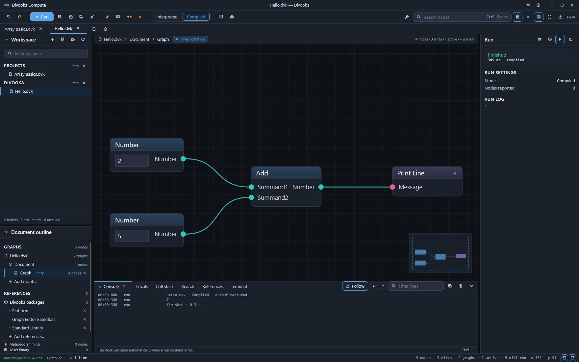
Task: Click the orange speaker icon in toolbar
Action: tap(129, 17)
